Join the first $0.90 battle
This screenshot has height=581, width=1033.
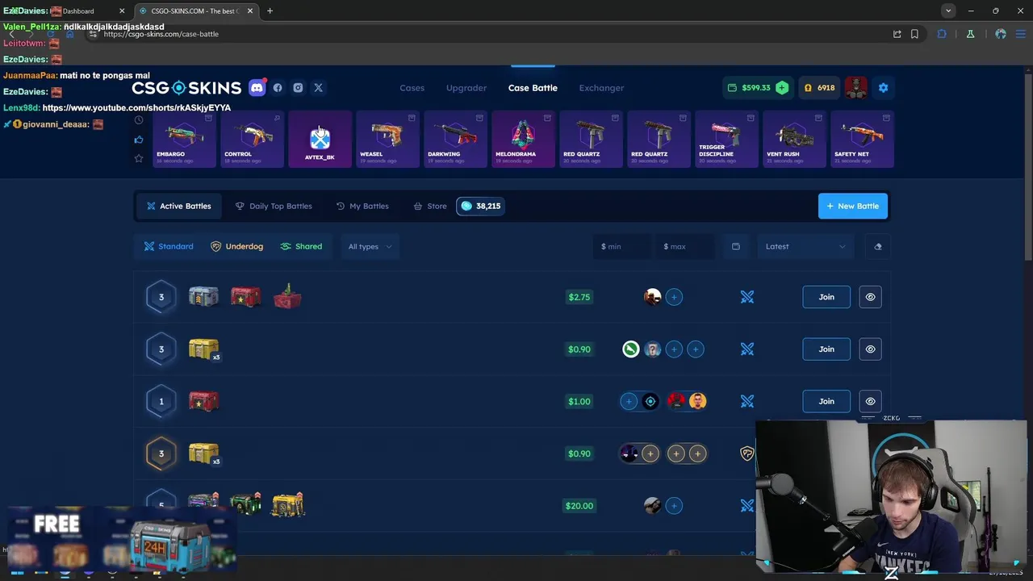point(826,349)
